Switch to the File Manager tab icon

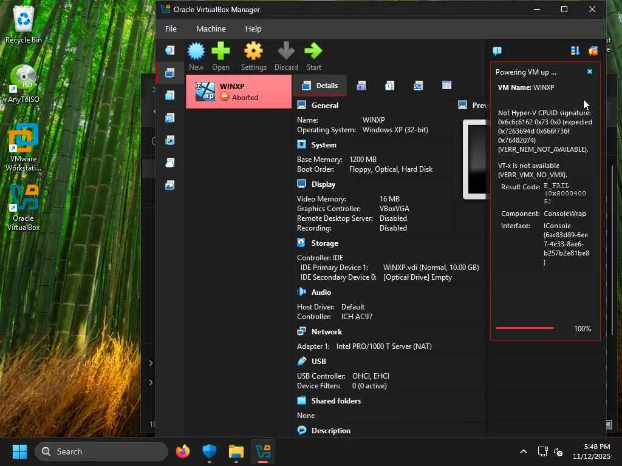pyautogui.click(x=446, y=86)
